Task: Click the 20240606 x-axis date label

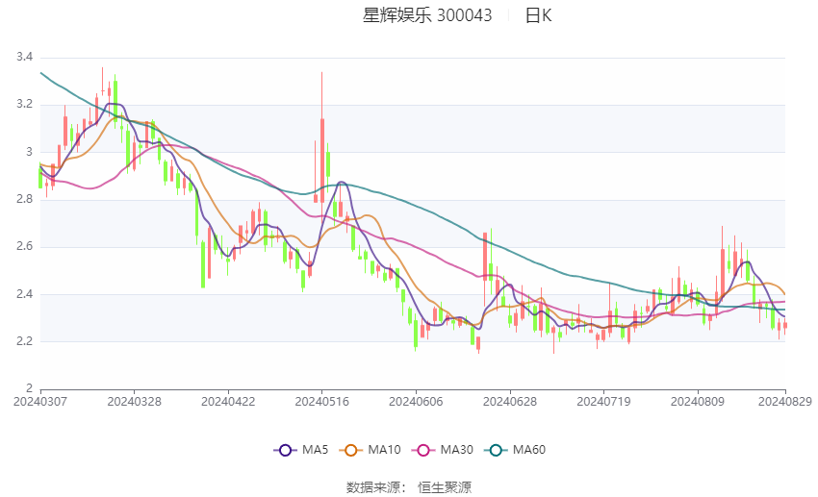Action: pos(416,402)
